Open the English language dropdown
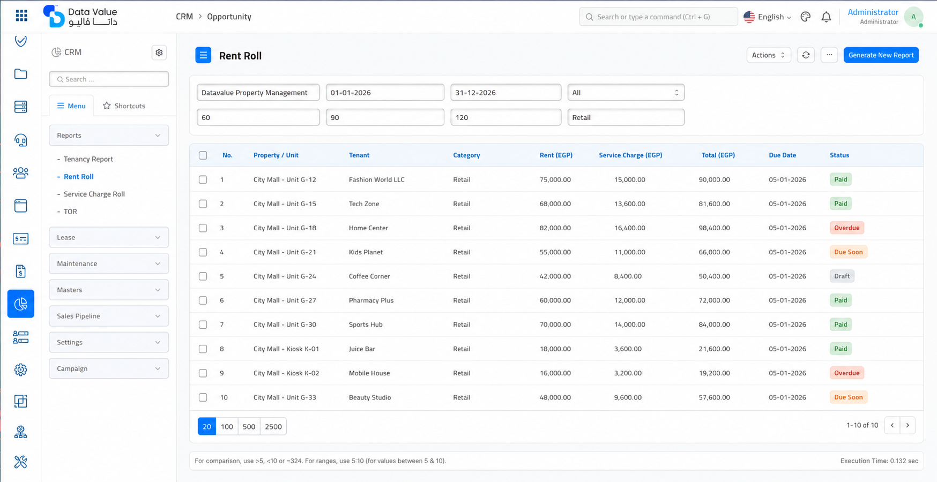The width and height of the screenshot is (937, 482). (768, 17)
